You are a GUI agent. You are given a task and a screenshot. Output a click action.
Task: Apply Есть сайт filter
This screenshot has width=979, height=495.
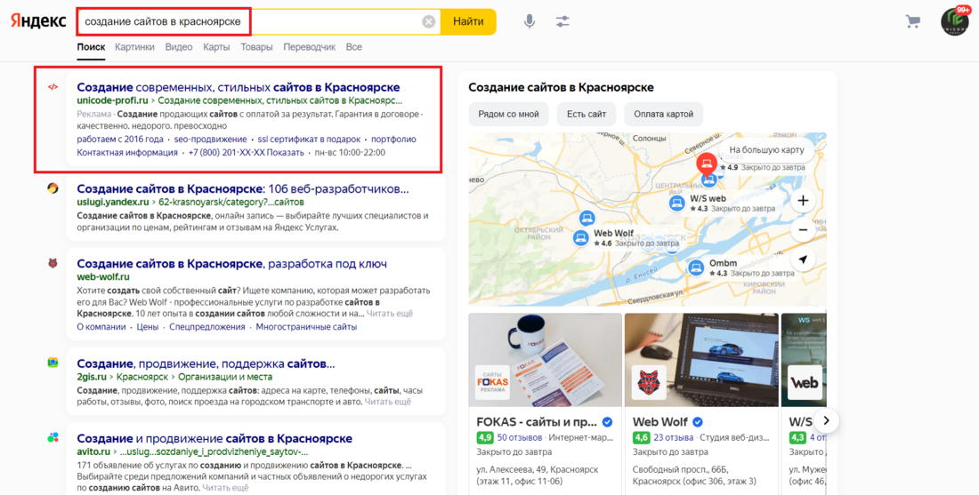587,114
